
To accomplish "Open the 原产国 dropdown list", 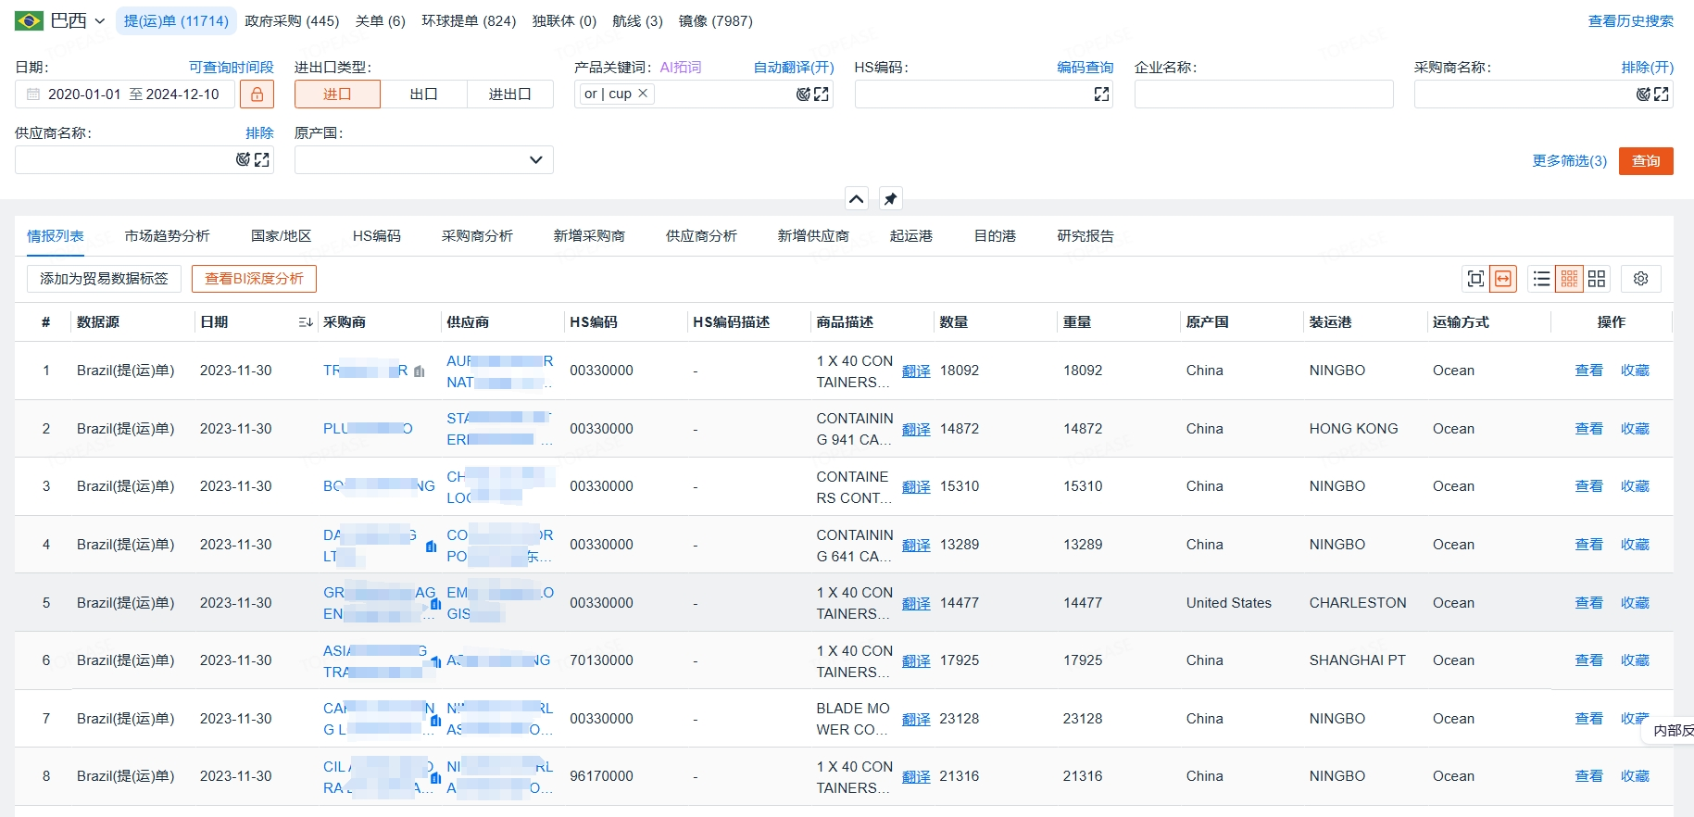I will tap(424, 160).
